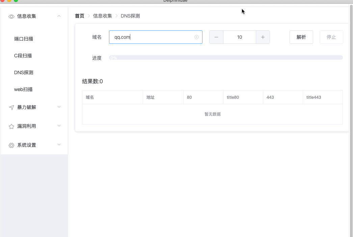Click the paper-plane icon beside 暴力破解
Image resolution: width=353 pixels, height=237 pixels.
pyautogui.click(x=11, y=108)
